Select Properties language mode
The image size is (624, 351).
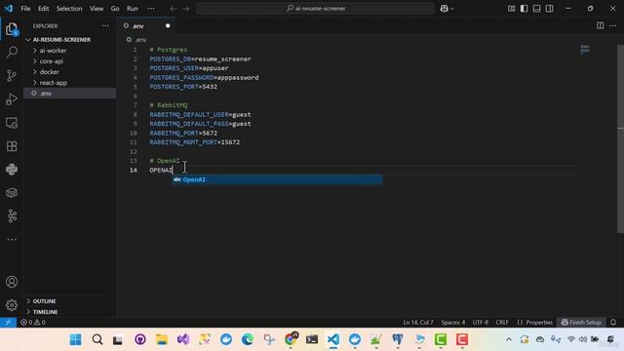pyautogui.click(x=535, y=323)
